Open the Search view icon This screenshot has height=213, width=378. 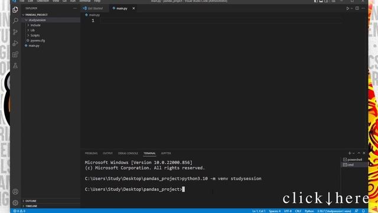click(15, 21)
